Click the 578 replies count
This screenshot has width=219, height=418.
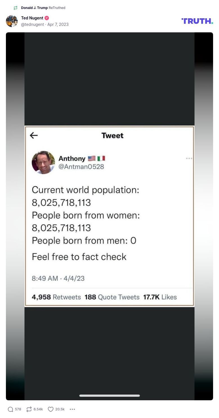pos(18,409)
